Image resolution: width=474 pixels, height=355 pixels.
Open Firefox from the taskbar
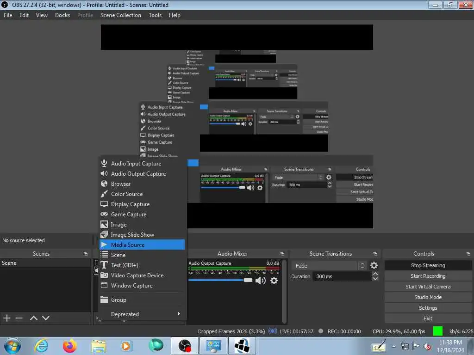[x=70, y=346]
